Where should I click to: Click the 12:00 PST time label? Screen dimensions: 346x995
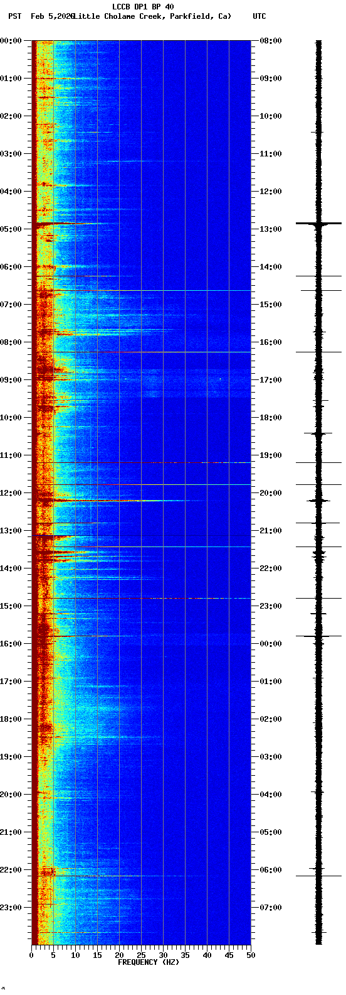(x=11, y=493)
